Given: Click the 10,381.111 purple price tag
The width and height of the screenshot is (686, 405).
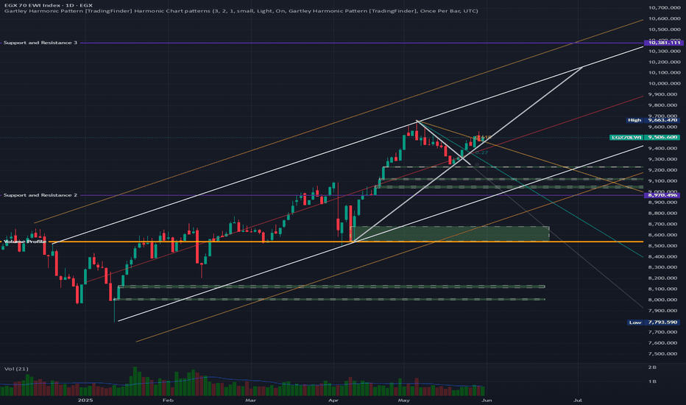Looking at the screenshot, I should point(664,43).
